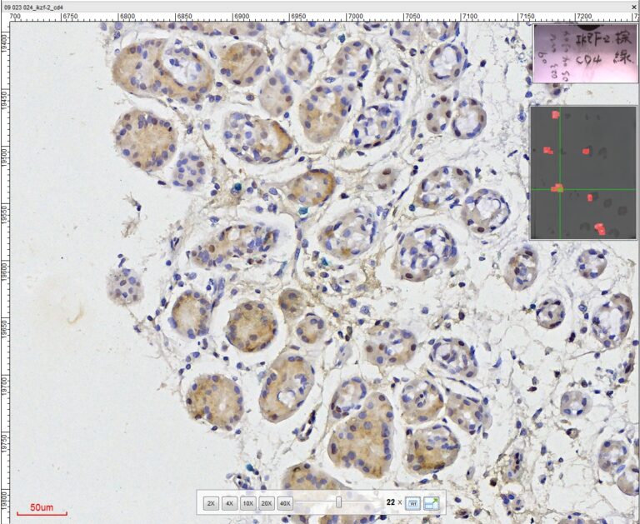Set magnification to 2X
This screenshot has width=640, height=524.
tap(211, 503)
